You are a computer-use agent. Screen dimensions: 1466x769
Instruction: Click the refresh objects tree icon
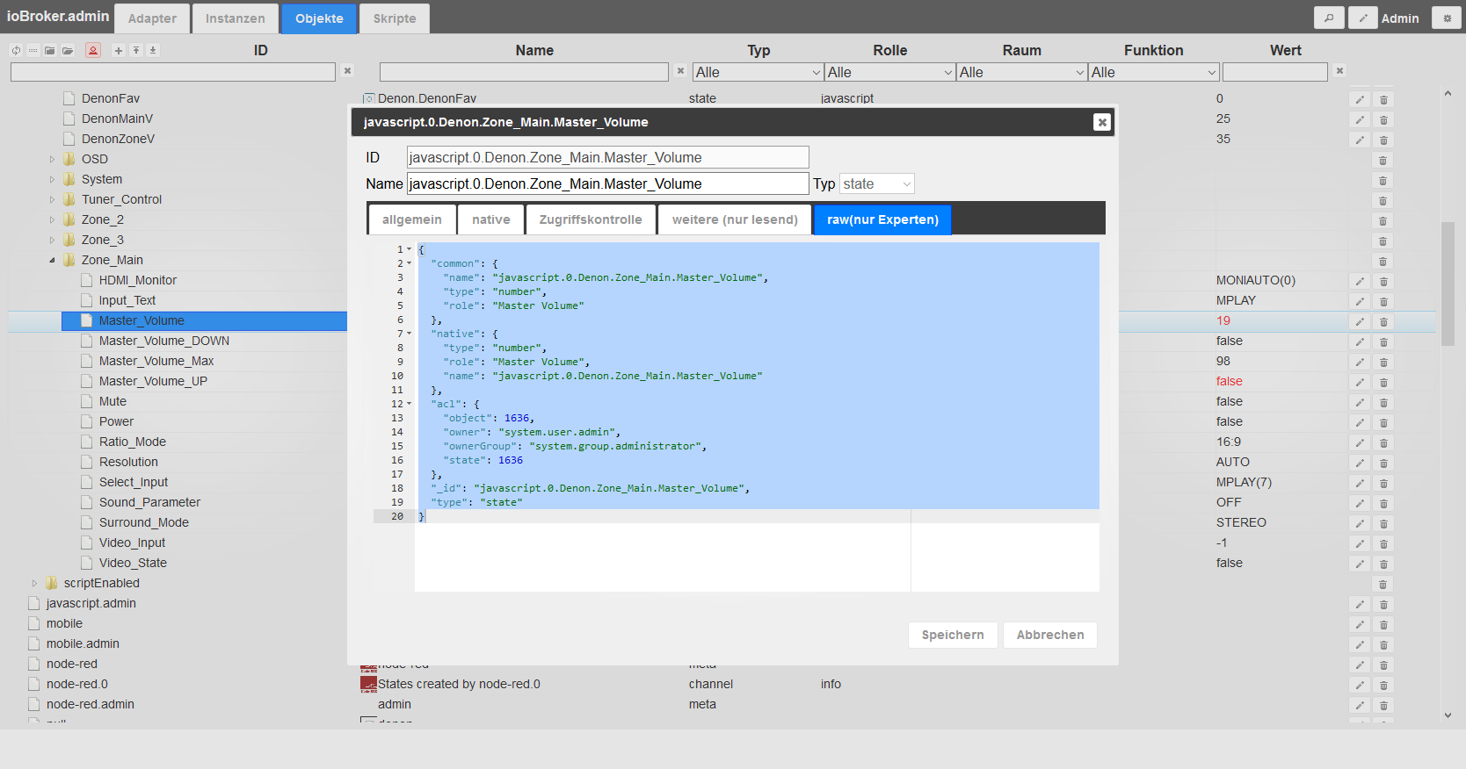click(x=16, y=51)
